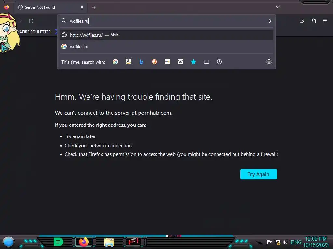Click the ENG language indicator
This screenshot has height=249, width=333.
296,242
